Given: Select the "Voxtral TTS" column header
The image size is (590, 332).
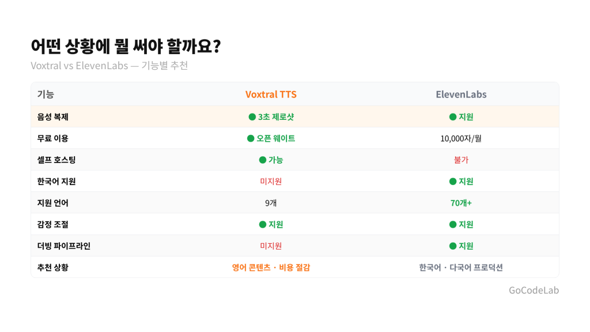Looking at the screenshot, I should 271,95.
